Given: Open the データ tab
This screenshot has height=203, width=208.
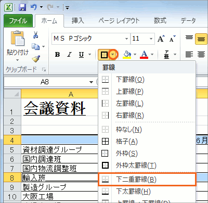Looking at the screenshot, I should pos(188,21).
